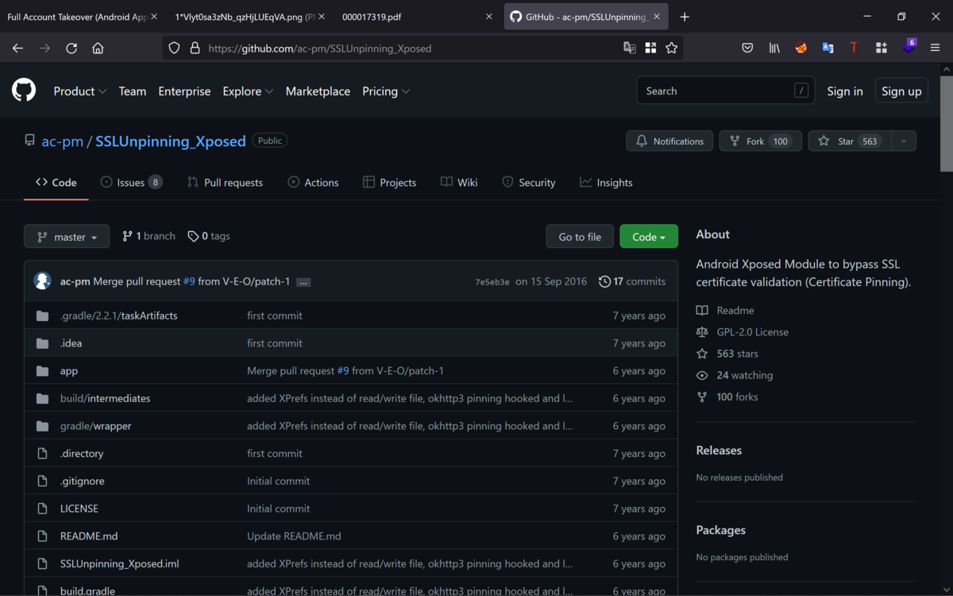This screenshot has height=596, width=953.
Task: Close the Full Account Takeover tab
Action: [x=154, y=17]
